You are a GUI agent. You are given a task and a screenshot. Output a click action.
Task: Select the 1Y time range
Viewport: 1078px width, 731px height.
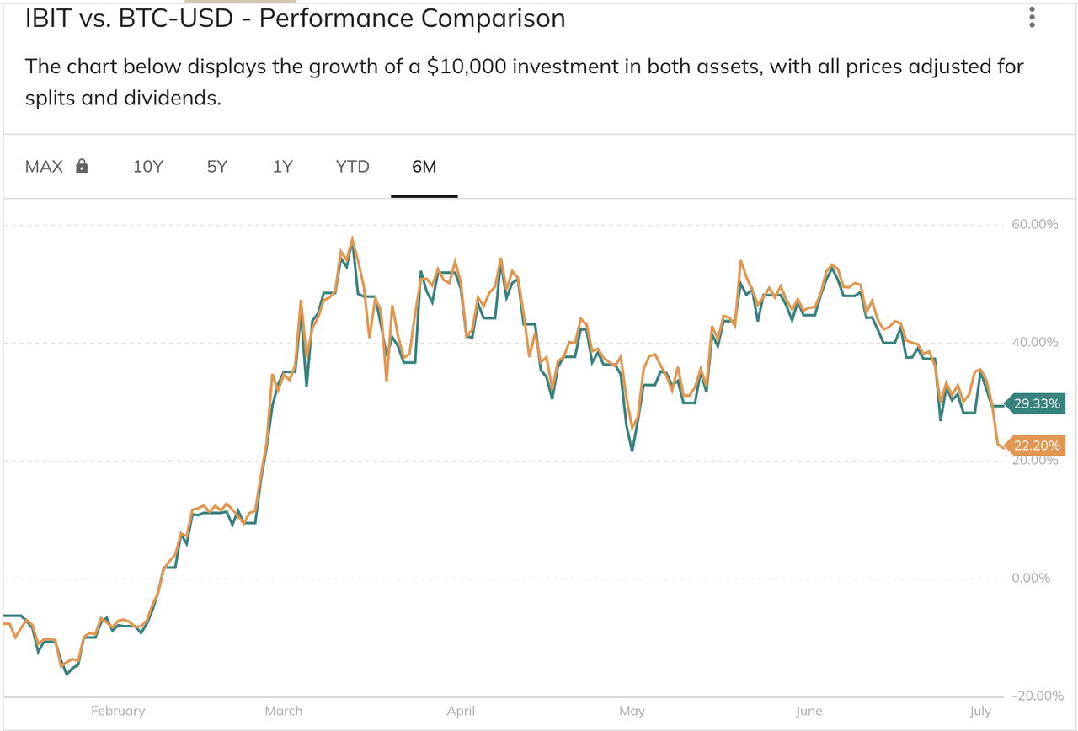point(282,166)
